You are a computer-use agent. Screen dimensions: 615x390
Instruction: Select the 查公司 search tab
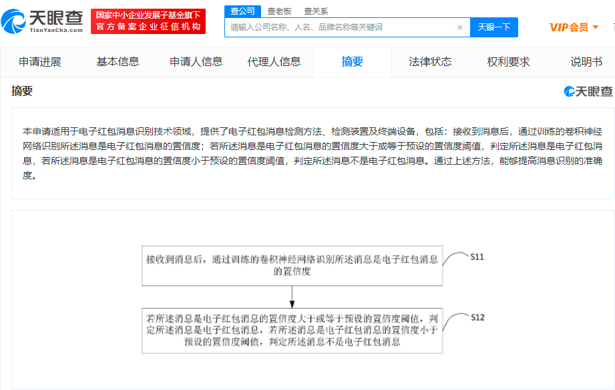[243, 11]
